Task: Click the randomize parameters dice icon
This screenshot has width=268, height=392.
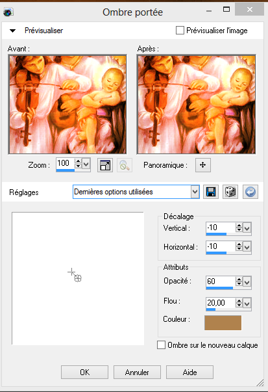Action: click(230, 192)
